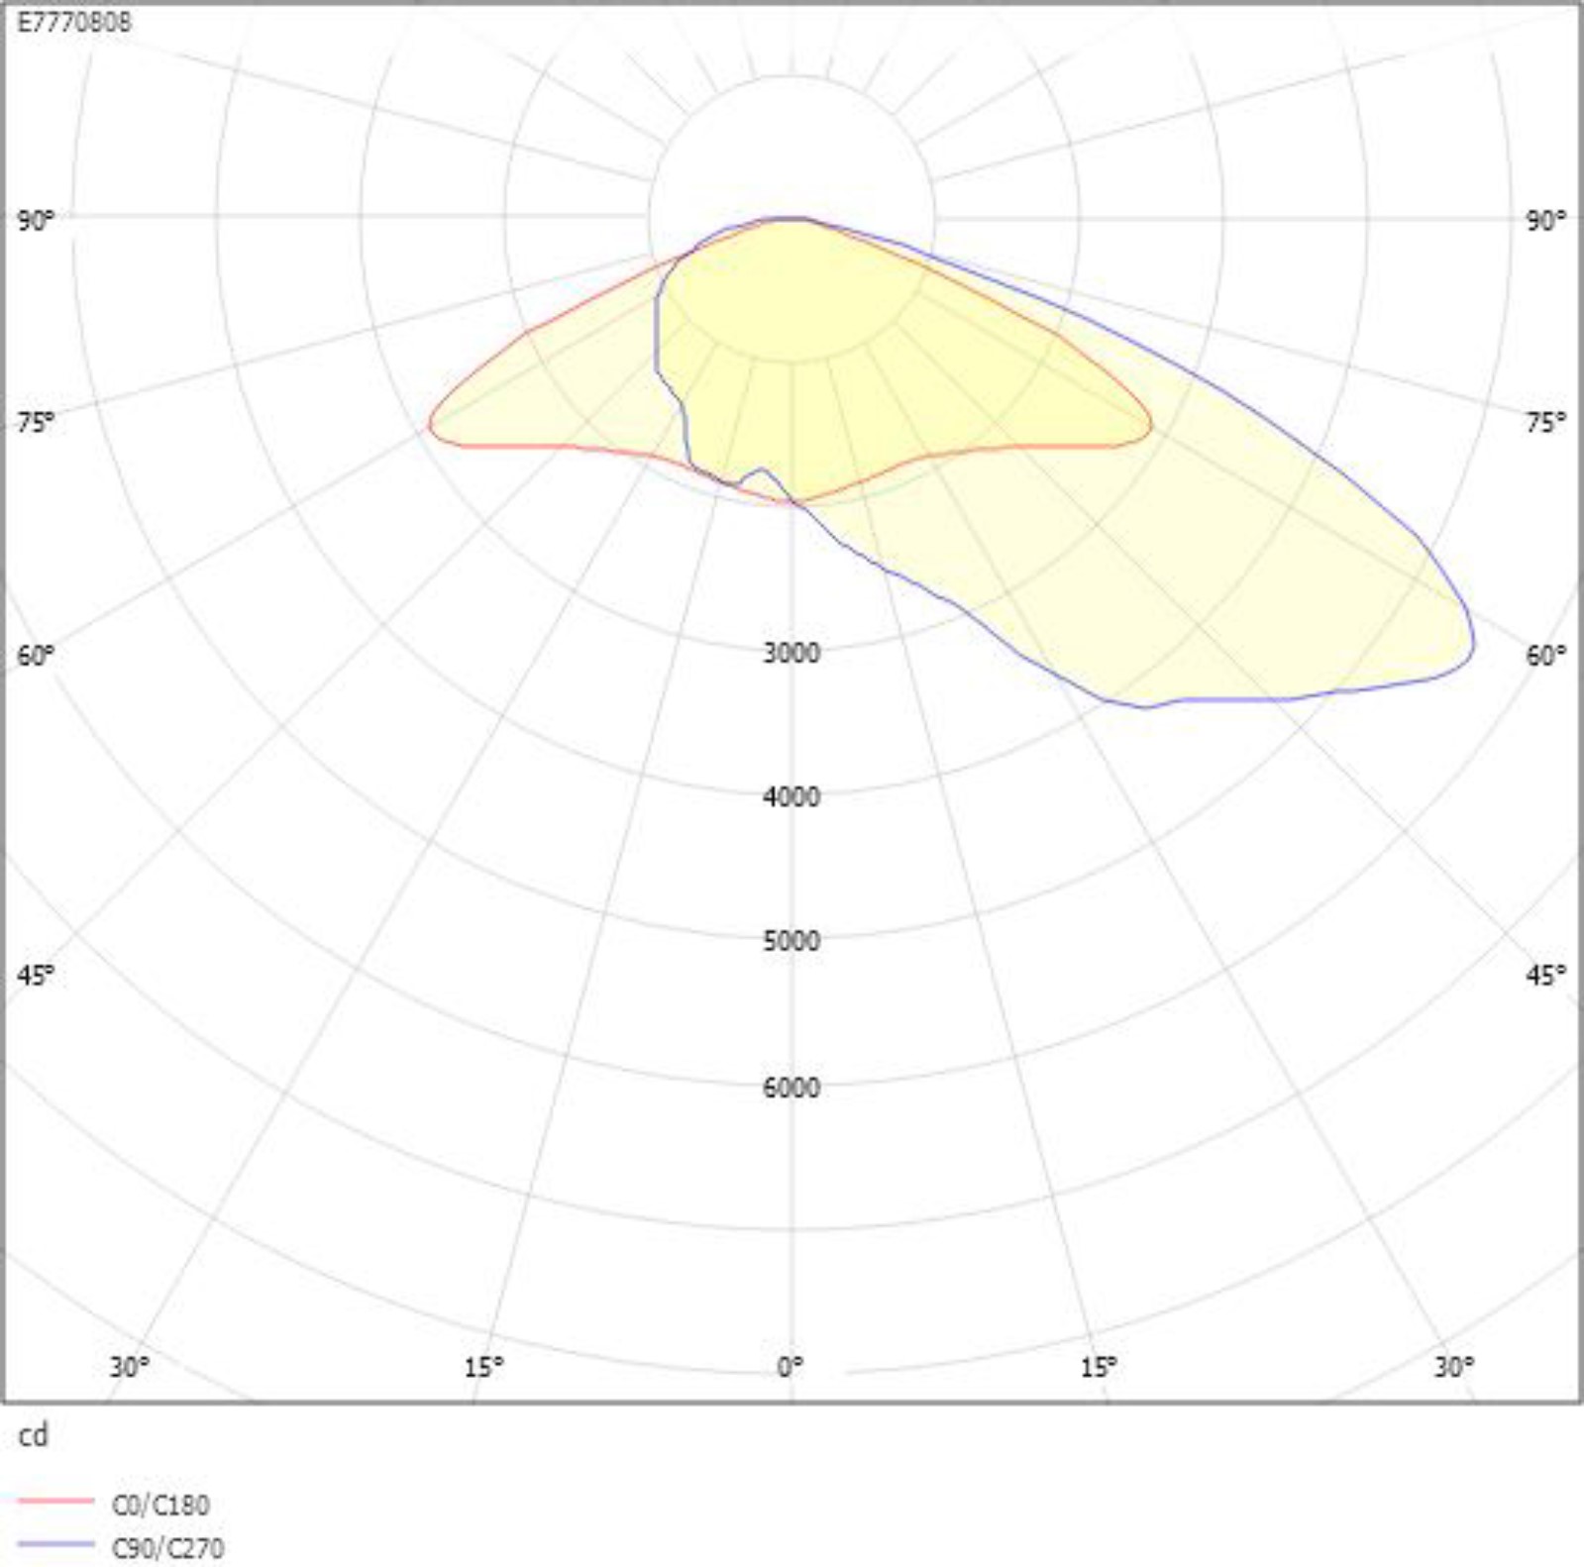Click the blue C90/C270 legend line
Image resolution: width=1584 pixels, height=1567 pixels.
(x=55, y=1544)
